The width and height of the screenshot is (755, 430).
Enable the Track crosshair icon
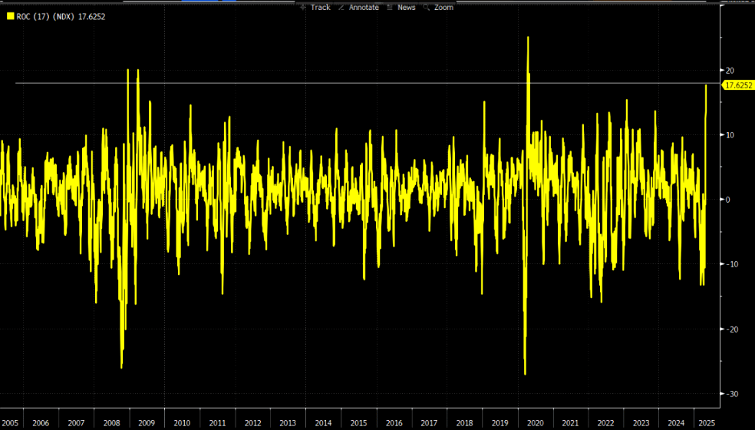click(x=303, y=7)
